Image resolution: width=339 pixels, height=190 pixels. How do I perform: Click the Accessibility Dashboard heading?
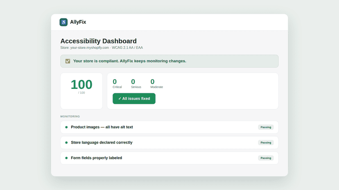98,41
